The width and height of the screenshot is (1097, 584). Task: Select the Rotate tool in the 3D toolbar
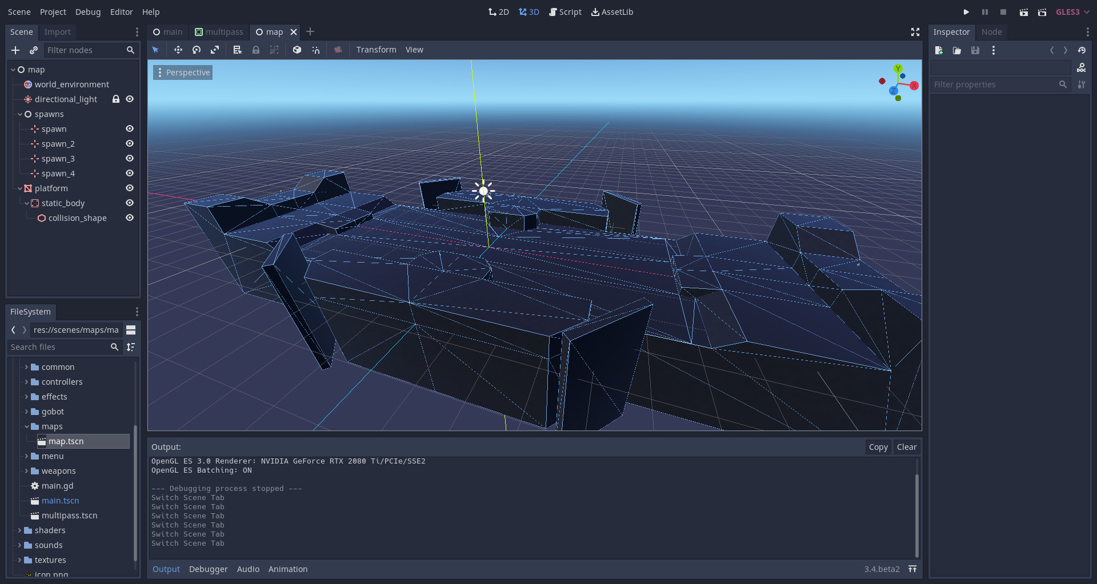click(197, 50)
